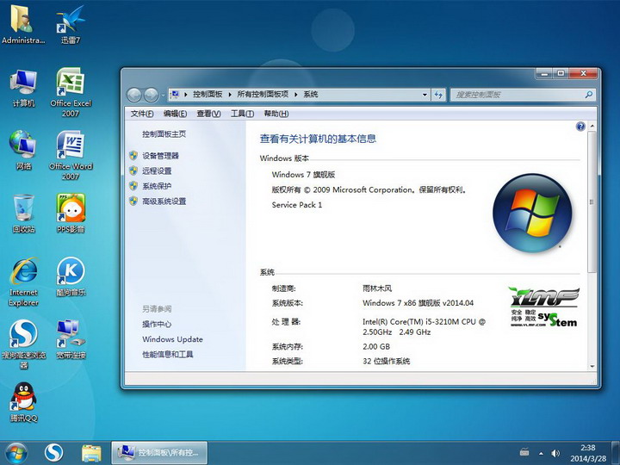620x465 pixels.
Task: Open the address bar history dropdown
Action: (425, 95)
